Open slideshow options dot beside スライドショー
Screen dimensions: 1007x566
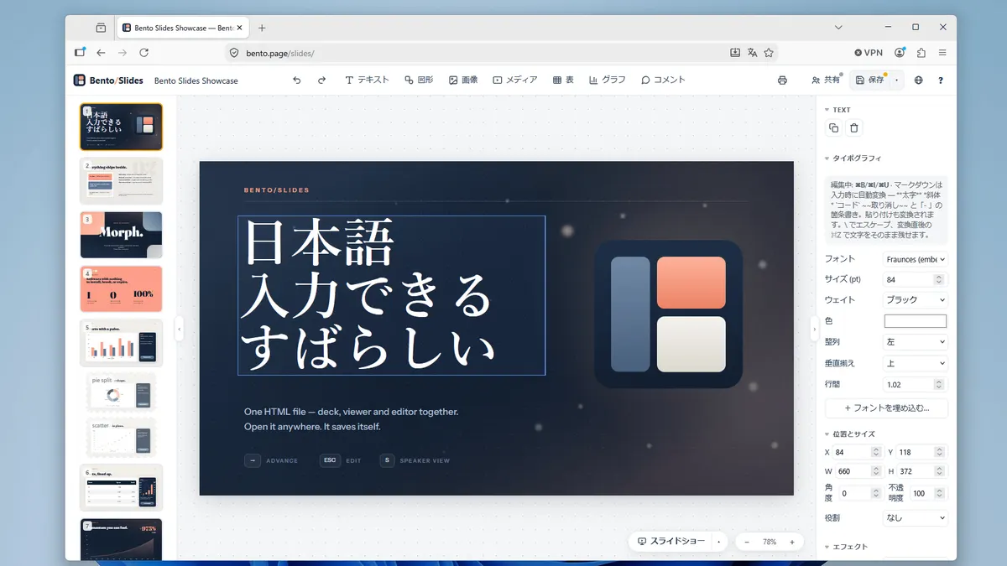click(x=719, y=542)
